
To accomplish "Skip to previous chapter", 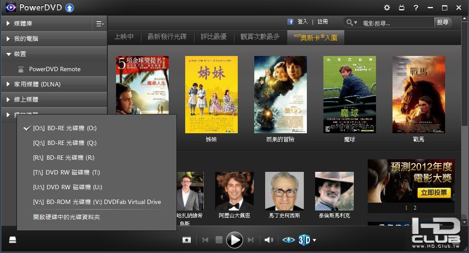I will pyautogui.click(x=205, y=240).
